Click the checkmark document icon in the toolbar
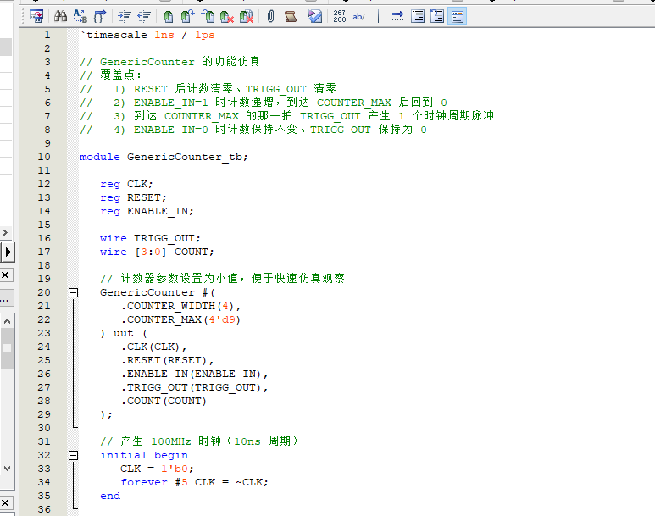This screenshot has width=655, height=516. (x=315, y=17)
